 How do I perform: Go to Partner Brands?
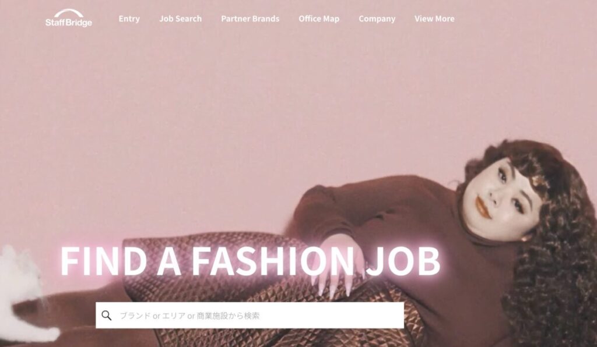tap(250, 19)
